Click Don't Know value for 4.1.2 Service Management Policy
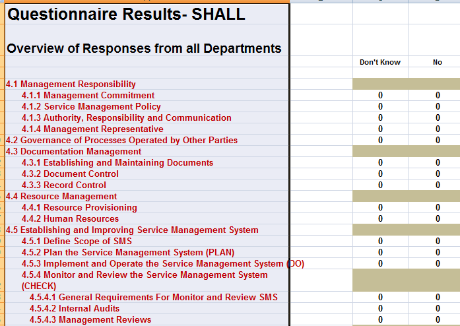The width and height of the screenshot is (460, 326). pos(380,106)
